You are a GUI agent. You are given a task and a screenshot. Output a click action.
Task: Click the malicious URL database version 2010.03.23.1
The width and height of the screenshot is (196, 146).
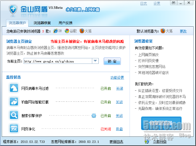coord(89,142)
